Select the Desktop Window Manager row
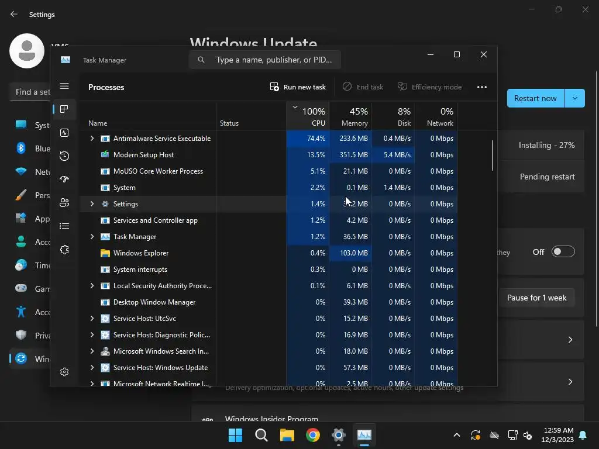The height and width of the screenshot is (449, 599). point(268,302)
